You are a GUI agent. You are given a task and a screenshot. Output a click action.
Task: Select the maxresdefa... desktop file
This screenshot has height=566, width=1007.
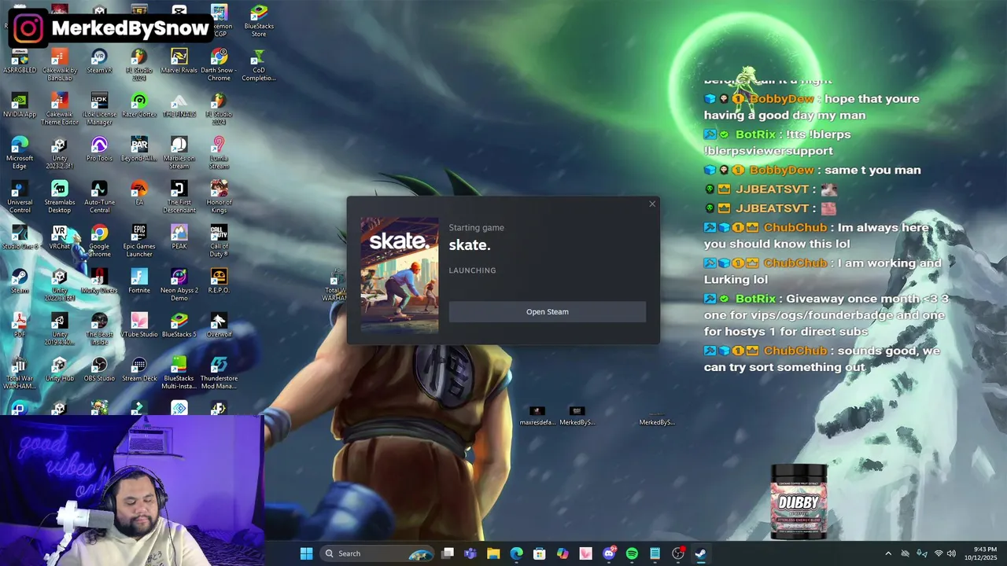point(537,417)
